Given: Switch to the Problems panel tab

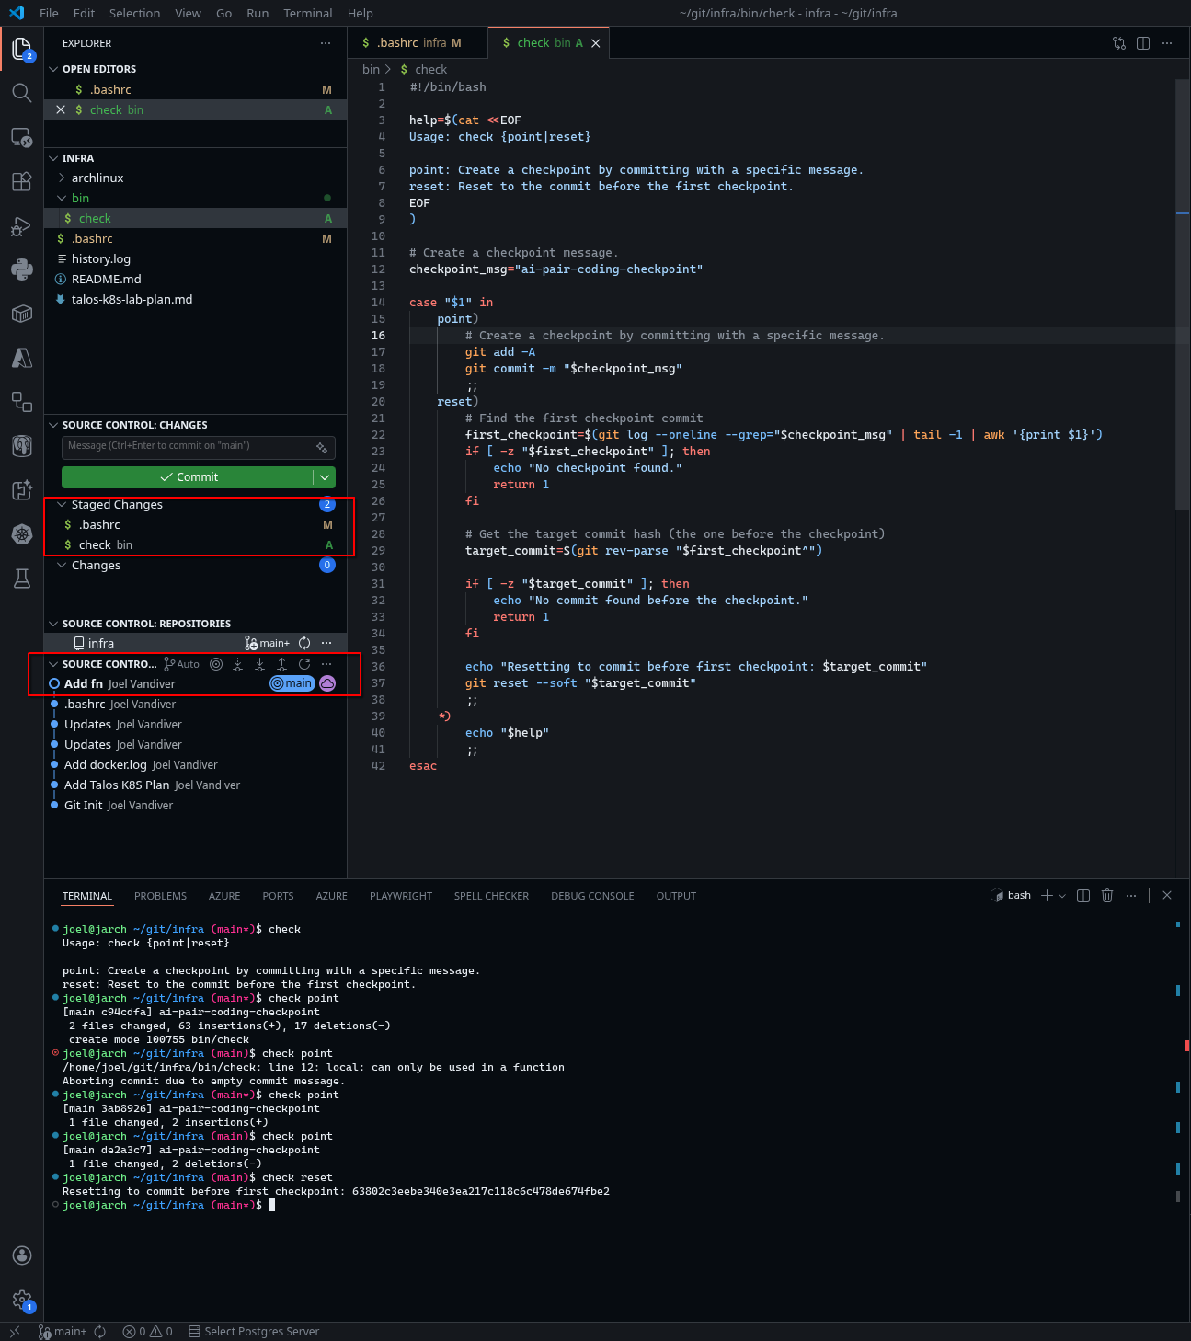Looking at the screenshot, I should [x=160, y=896].
